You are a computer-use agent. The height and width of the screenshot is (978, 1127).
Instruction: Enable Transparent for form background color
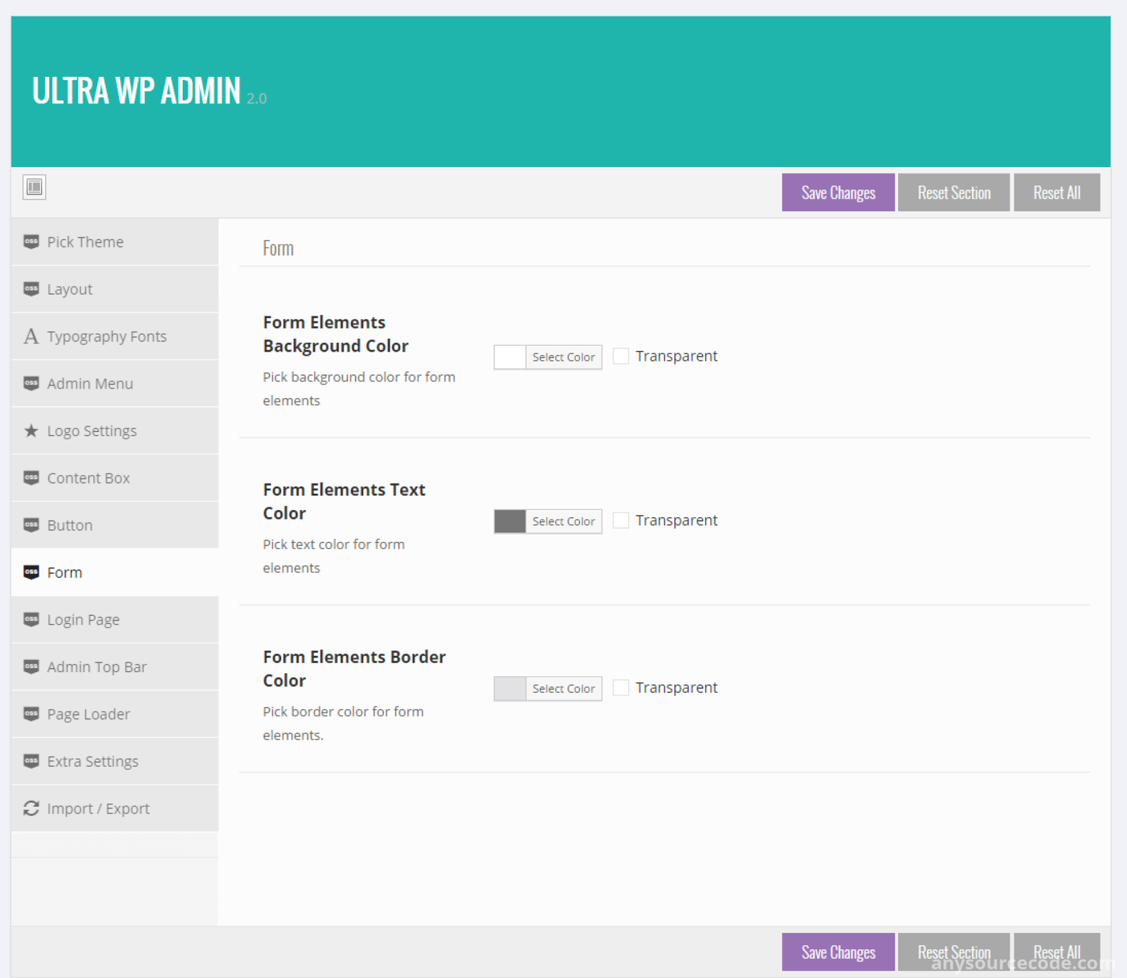pos(621,356)
